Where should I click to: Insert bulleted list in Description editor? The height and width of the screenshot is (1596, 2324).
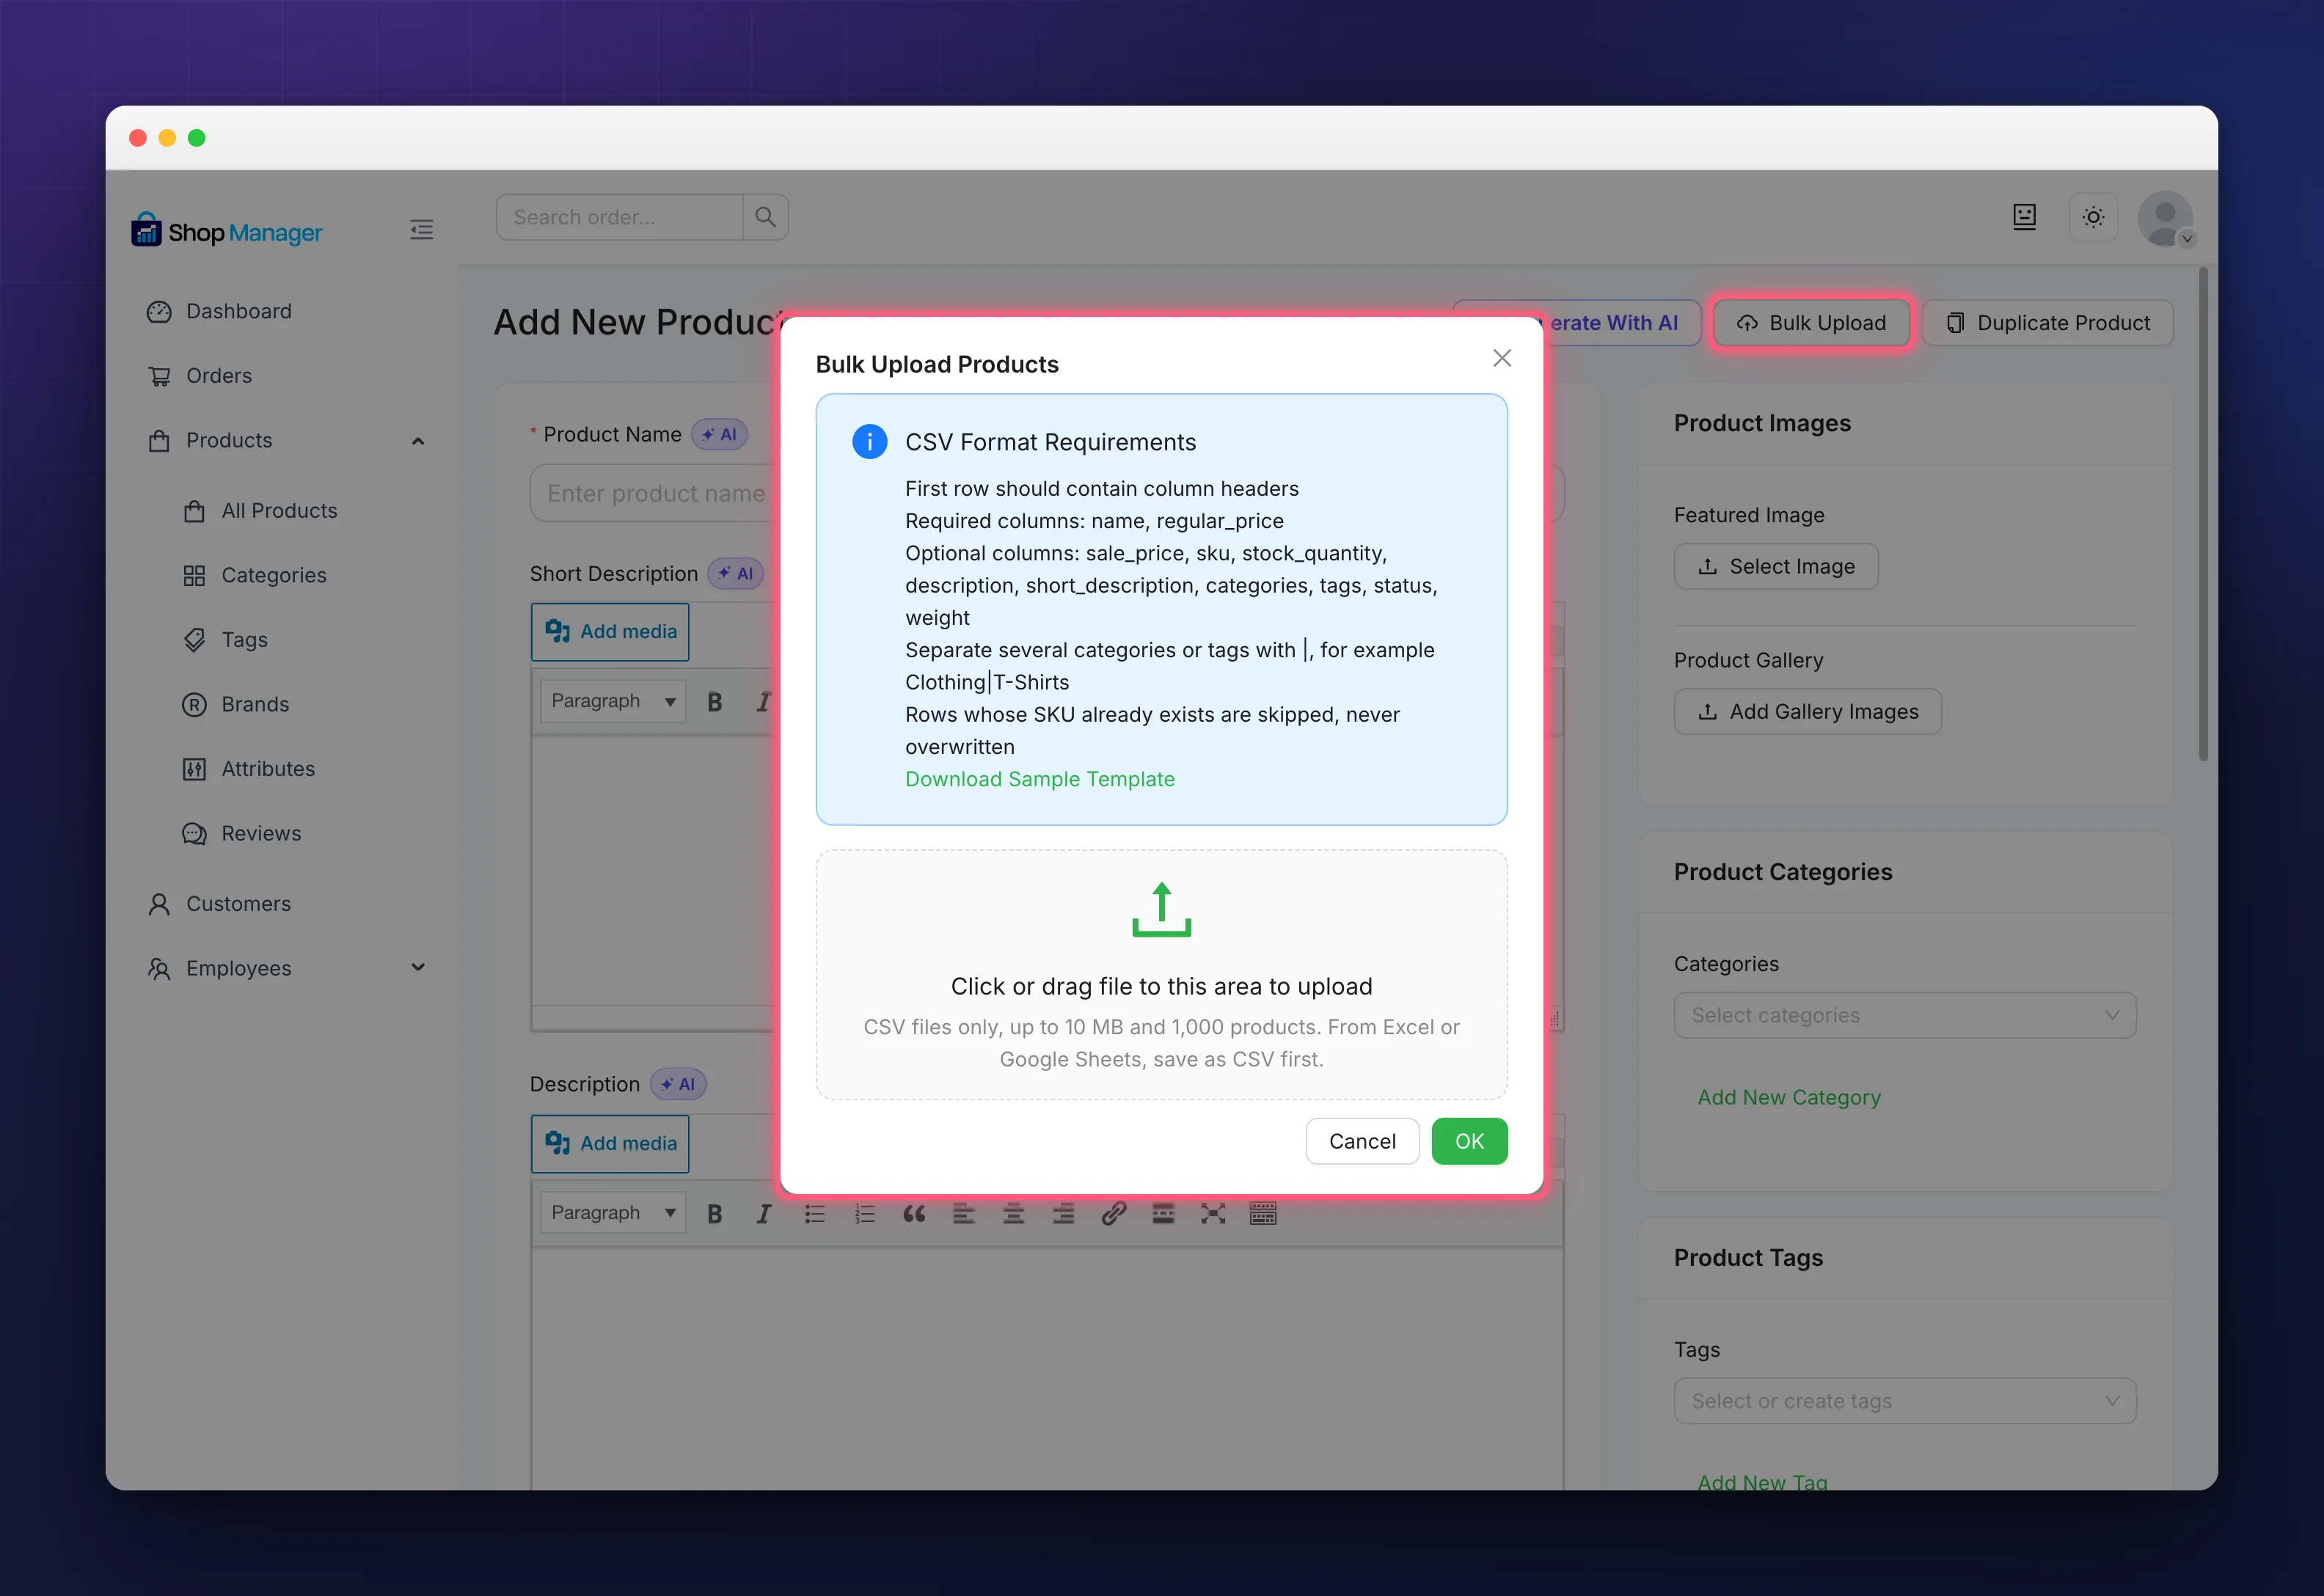pos(814,1213)
